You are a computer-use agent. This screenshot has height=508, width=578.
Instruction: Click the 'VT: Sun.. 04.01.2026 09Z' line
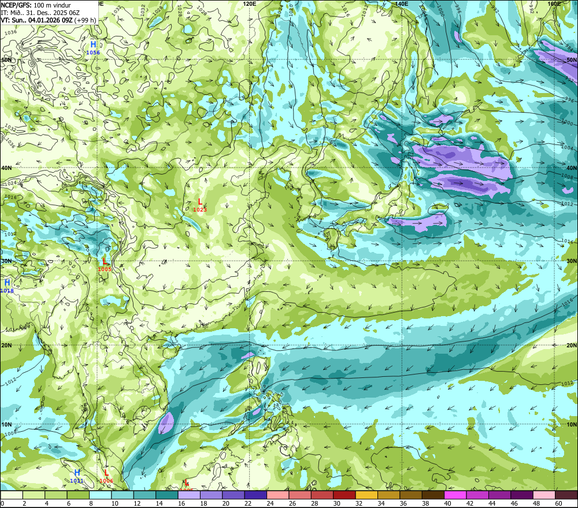[36, 20]
